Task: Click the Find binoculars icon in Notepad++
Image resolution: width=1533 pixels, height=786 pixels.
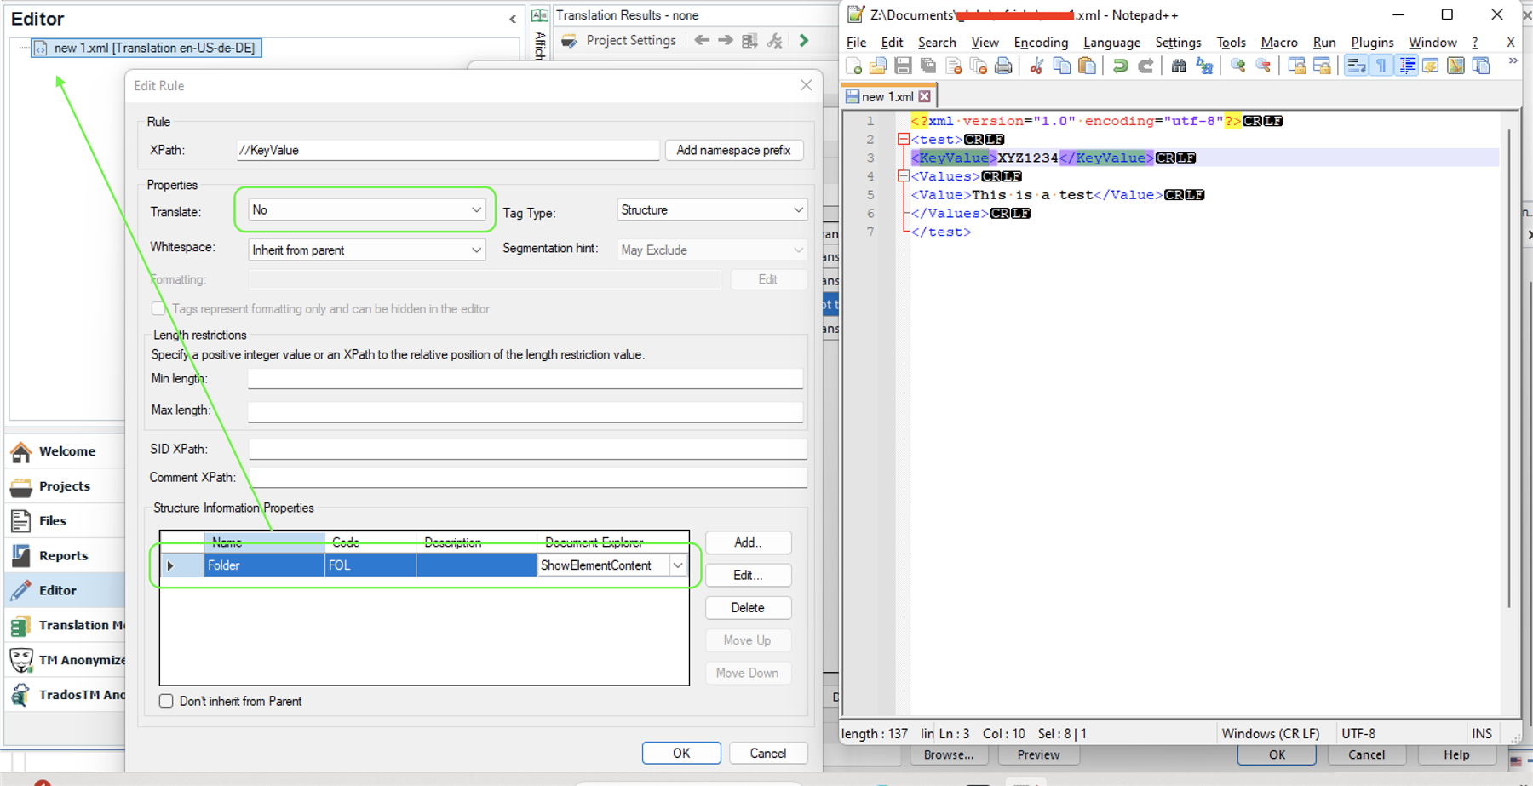Action: coord(1179,66)
